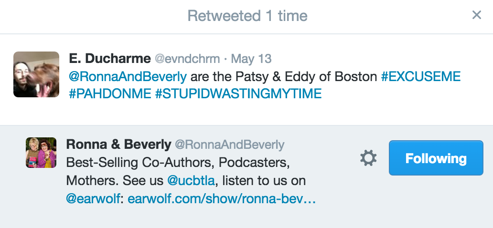Click the "are the Patsy & Eddy of Boston" text
The width and height of the screenshot is (493, 228).
(283, 76)
